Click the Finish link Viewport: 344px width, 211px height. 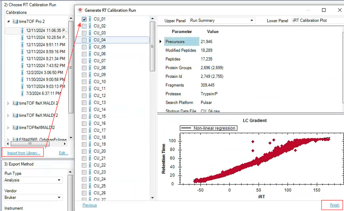tap(335, 205)
